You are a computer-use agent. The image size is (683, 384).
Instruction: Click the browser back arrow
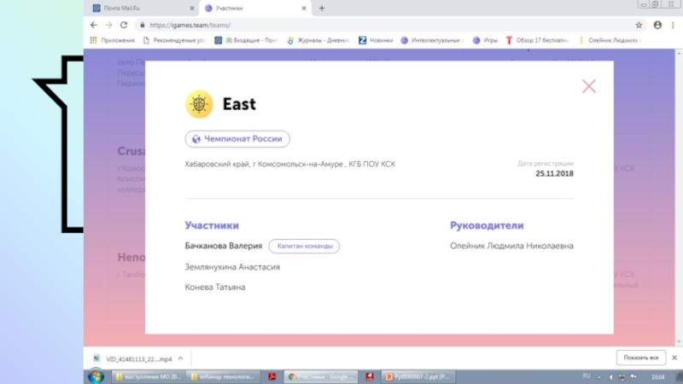click(93, 25)
